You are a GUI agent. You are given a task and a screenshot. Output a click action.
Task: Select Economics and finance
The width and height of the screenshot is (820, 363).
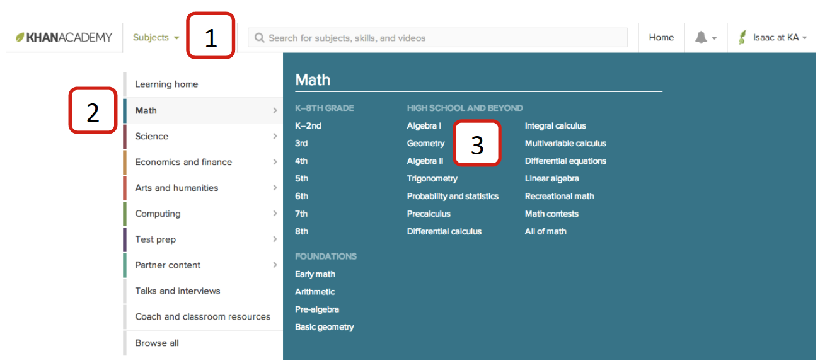pyautogui.click(x=203, y=162)
